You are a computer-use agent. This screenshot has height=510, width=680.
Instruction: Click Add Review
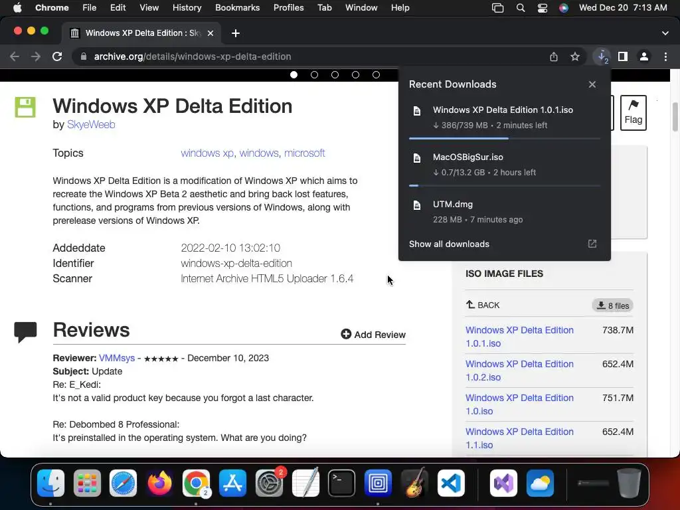coord(373,335)
